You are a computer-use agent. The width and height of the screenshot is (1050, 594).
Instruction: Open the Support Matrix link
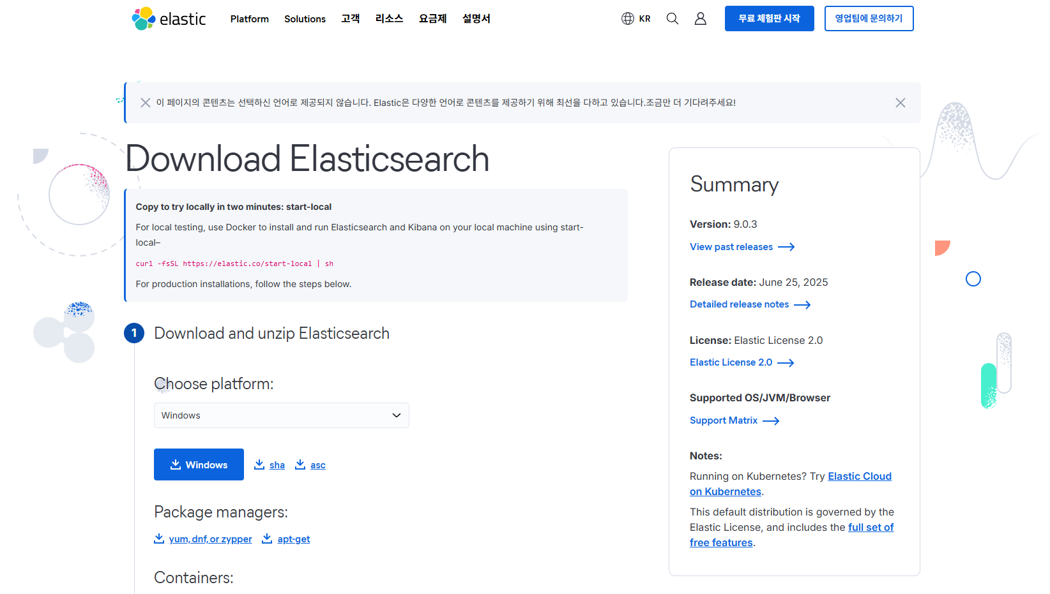tap(724, 420)
